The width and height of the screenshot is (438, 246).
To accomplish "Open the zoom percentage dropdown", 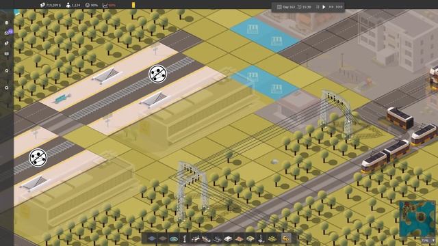I will pyautogui.click(x=428, y=241).
